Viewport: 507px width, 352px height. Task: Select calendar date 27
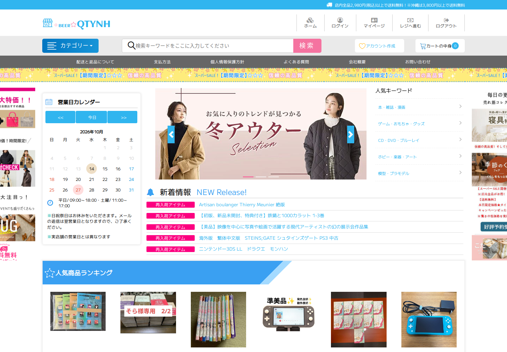tap(78, 190)
